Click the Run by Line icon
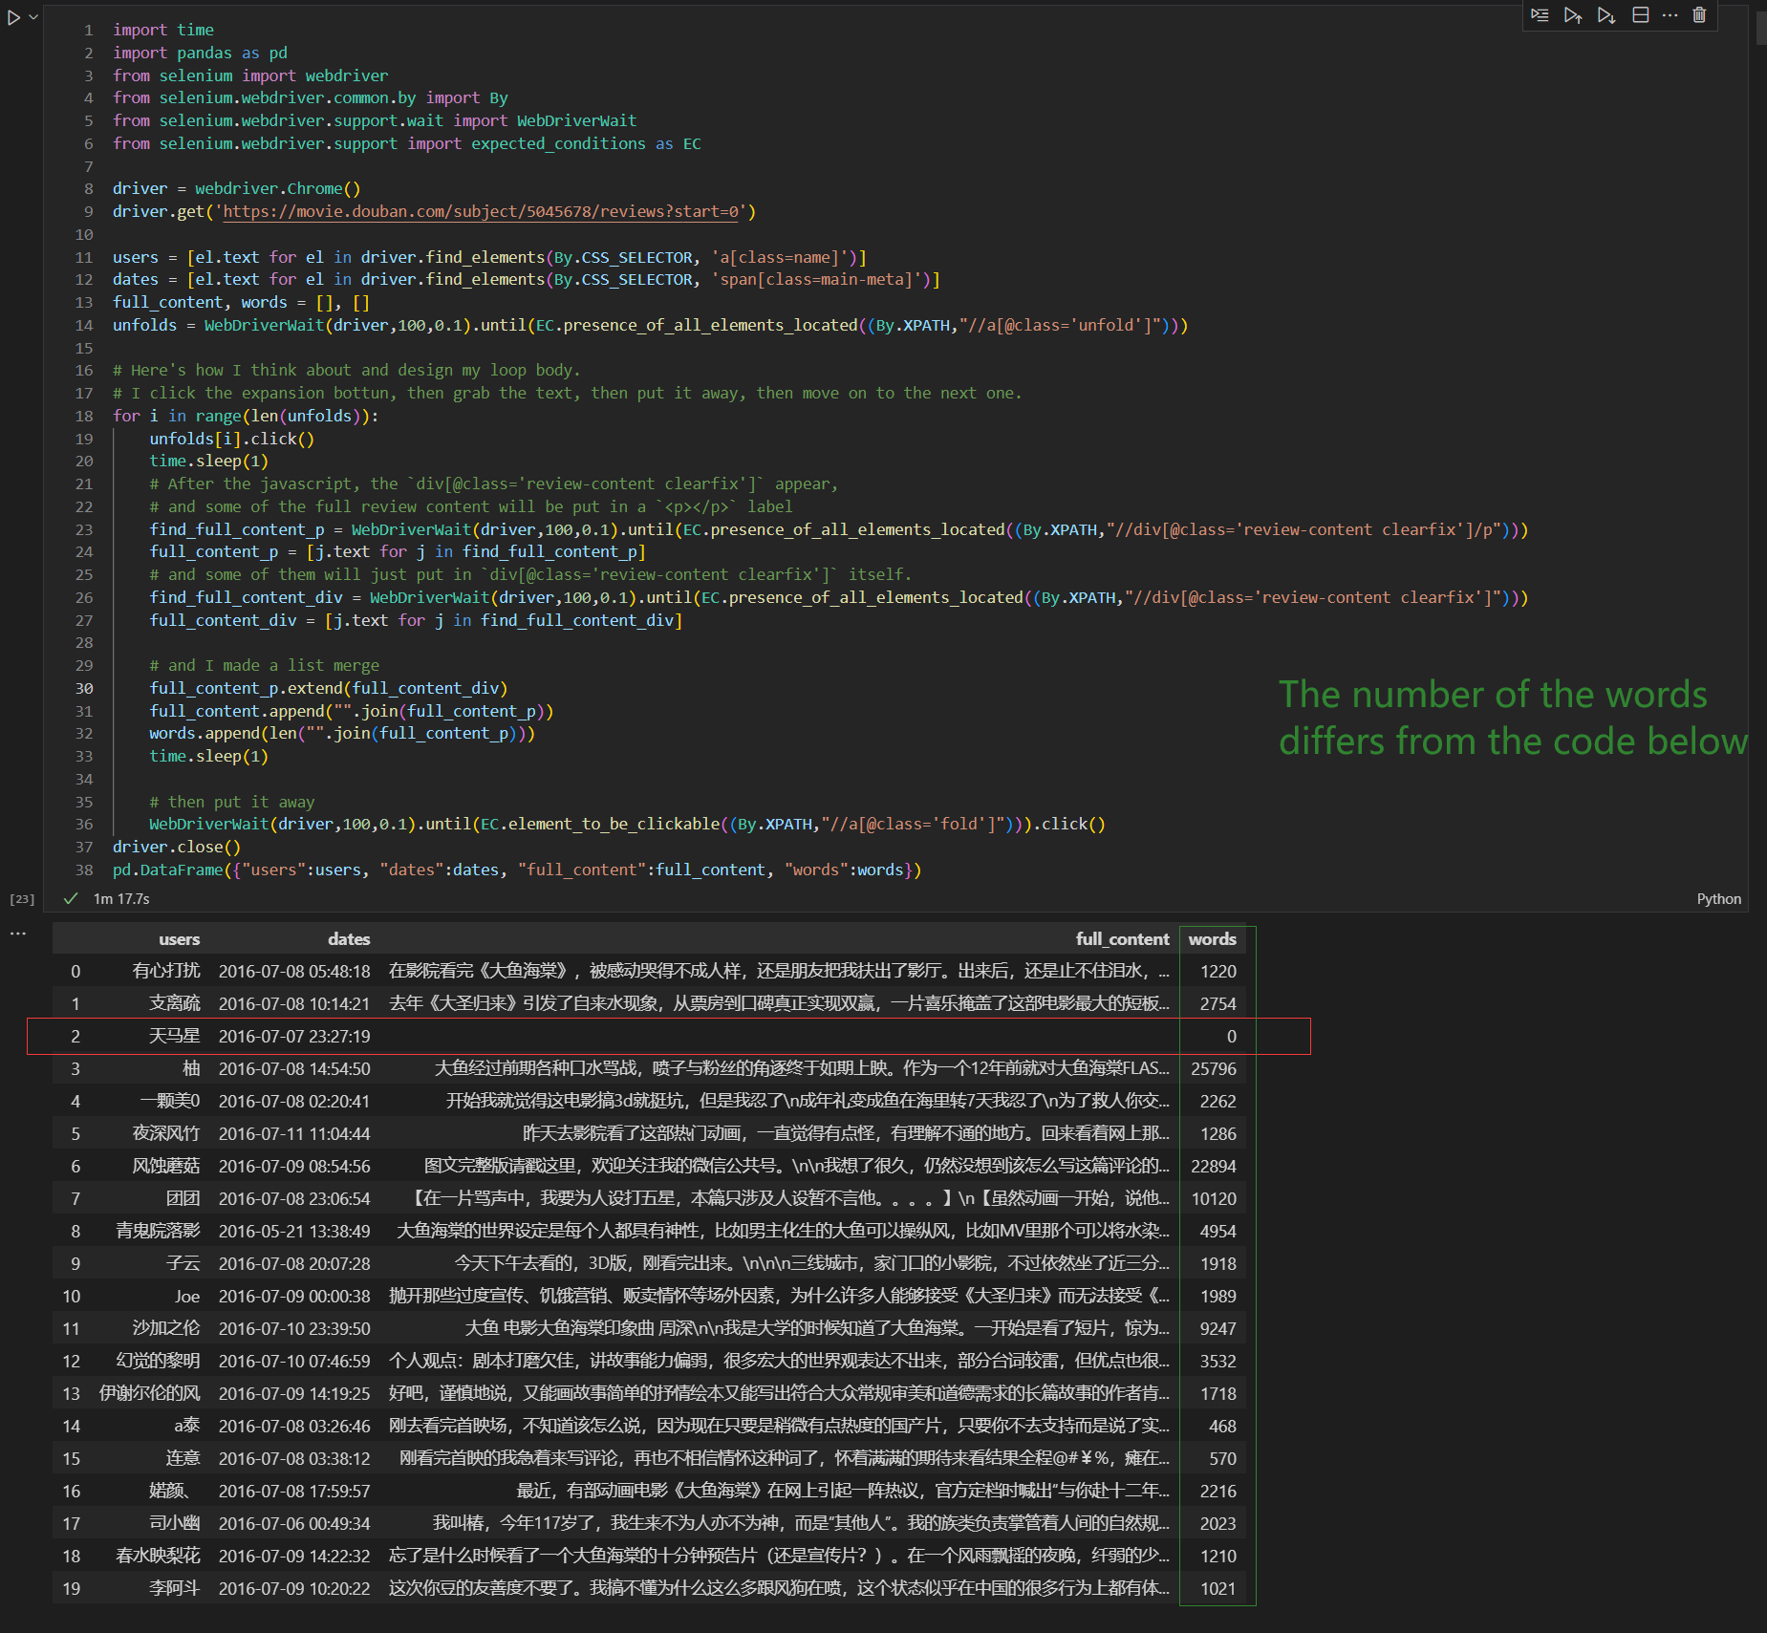The width and height of the screenshot is (1767, 1633). click(1540, 15)
